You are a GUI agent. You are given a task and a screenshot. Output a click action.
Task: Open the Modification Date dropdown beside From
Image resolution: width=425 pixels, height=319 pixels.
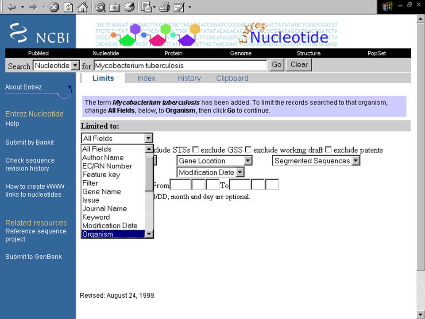tap(211, 172)
